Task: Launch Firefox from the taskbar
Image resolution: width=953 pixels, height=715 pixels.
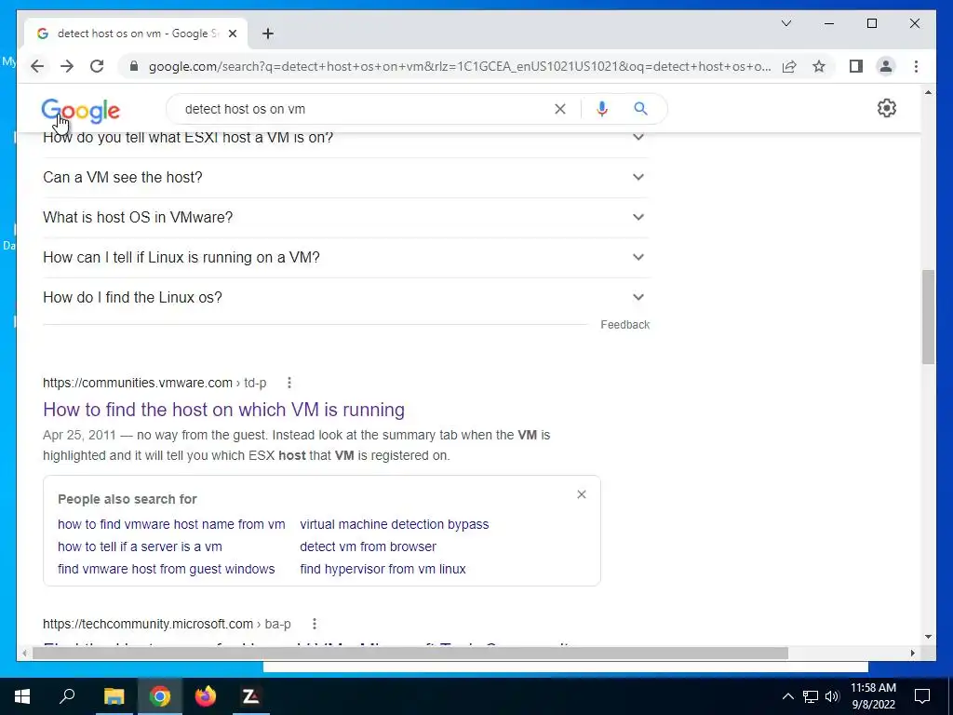Action: click(x=206, y=696)
